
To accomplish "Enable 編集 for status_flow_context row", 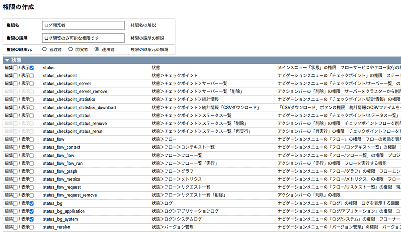I will tap(15, 148).
